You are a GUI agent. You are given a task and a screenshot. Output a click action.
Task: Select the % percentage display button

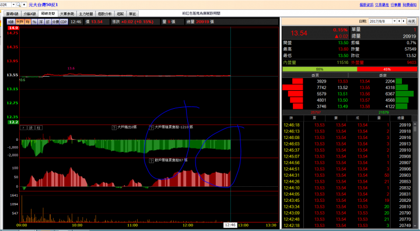click(x=34, y=22)
